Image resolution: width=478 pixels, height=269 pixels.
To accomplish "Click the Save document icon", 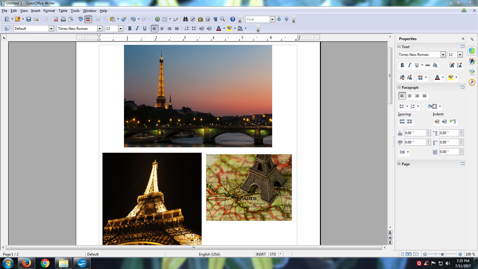I will pyautogui.click(x=29, y=19).
